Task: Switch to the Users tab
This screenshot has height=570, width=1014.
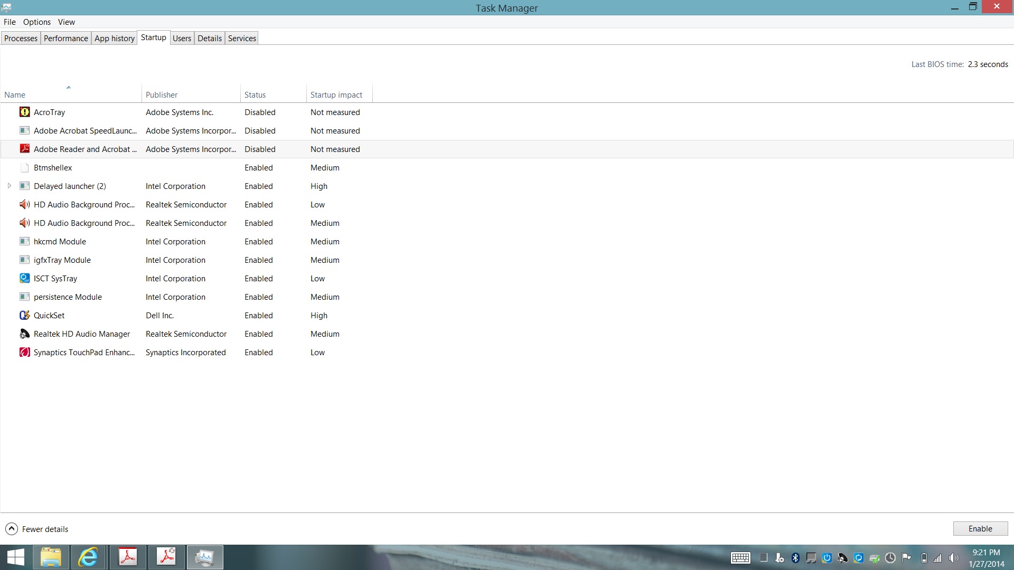Action: 182,38
